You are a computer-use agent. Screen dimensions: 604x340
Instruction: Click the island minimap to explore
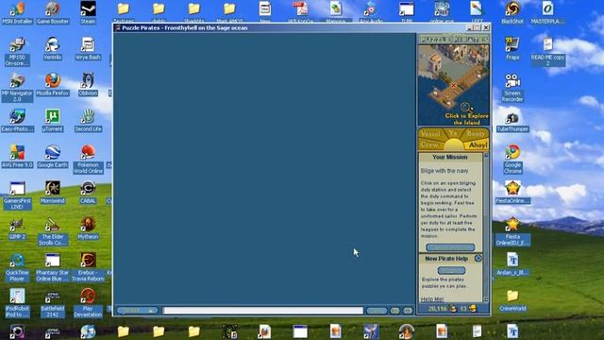point(453,85)
